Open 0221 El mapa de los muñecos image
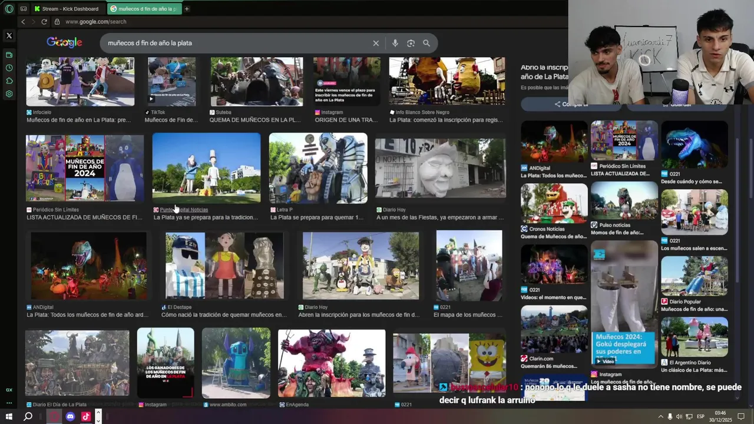 coord(469,265)
